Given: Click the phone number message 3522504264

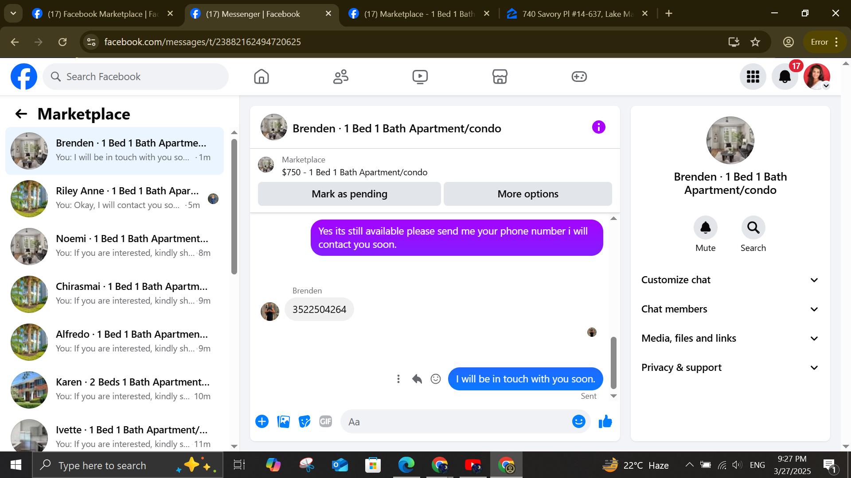Looking at the screenshot, I should coord(319,309).
